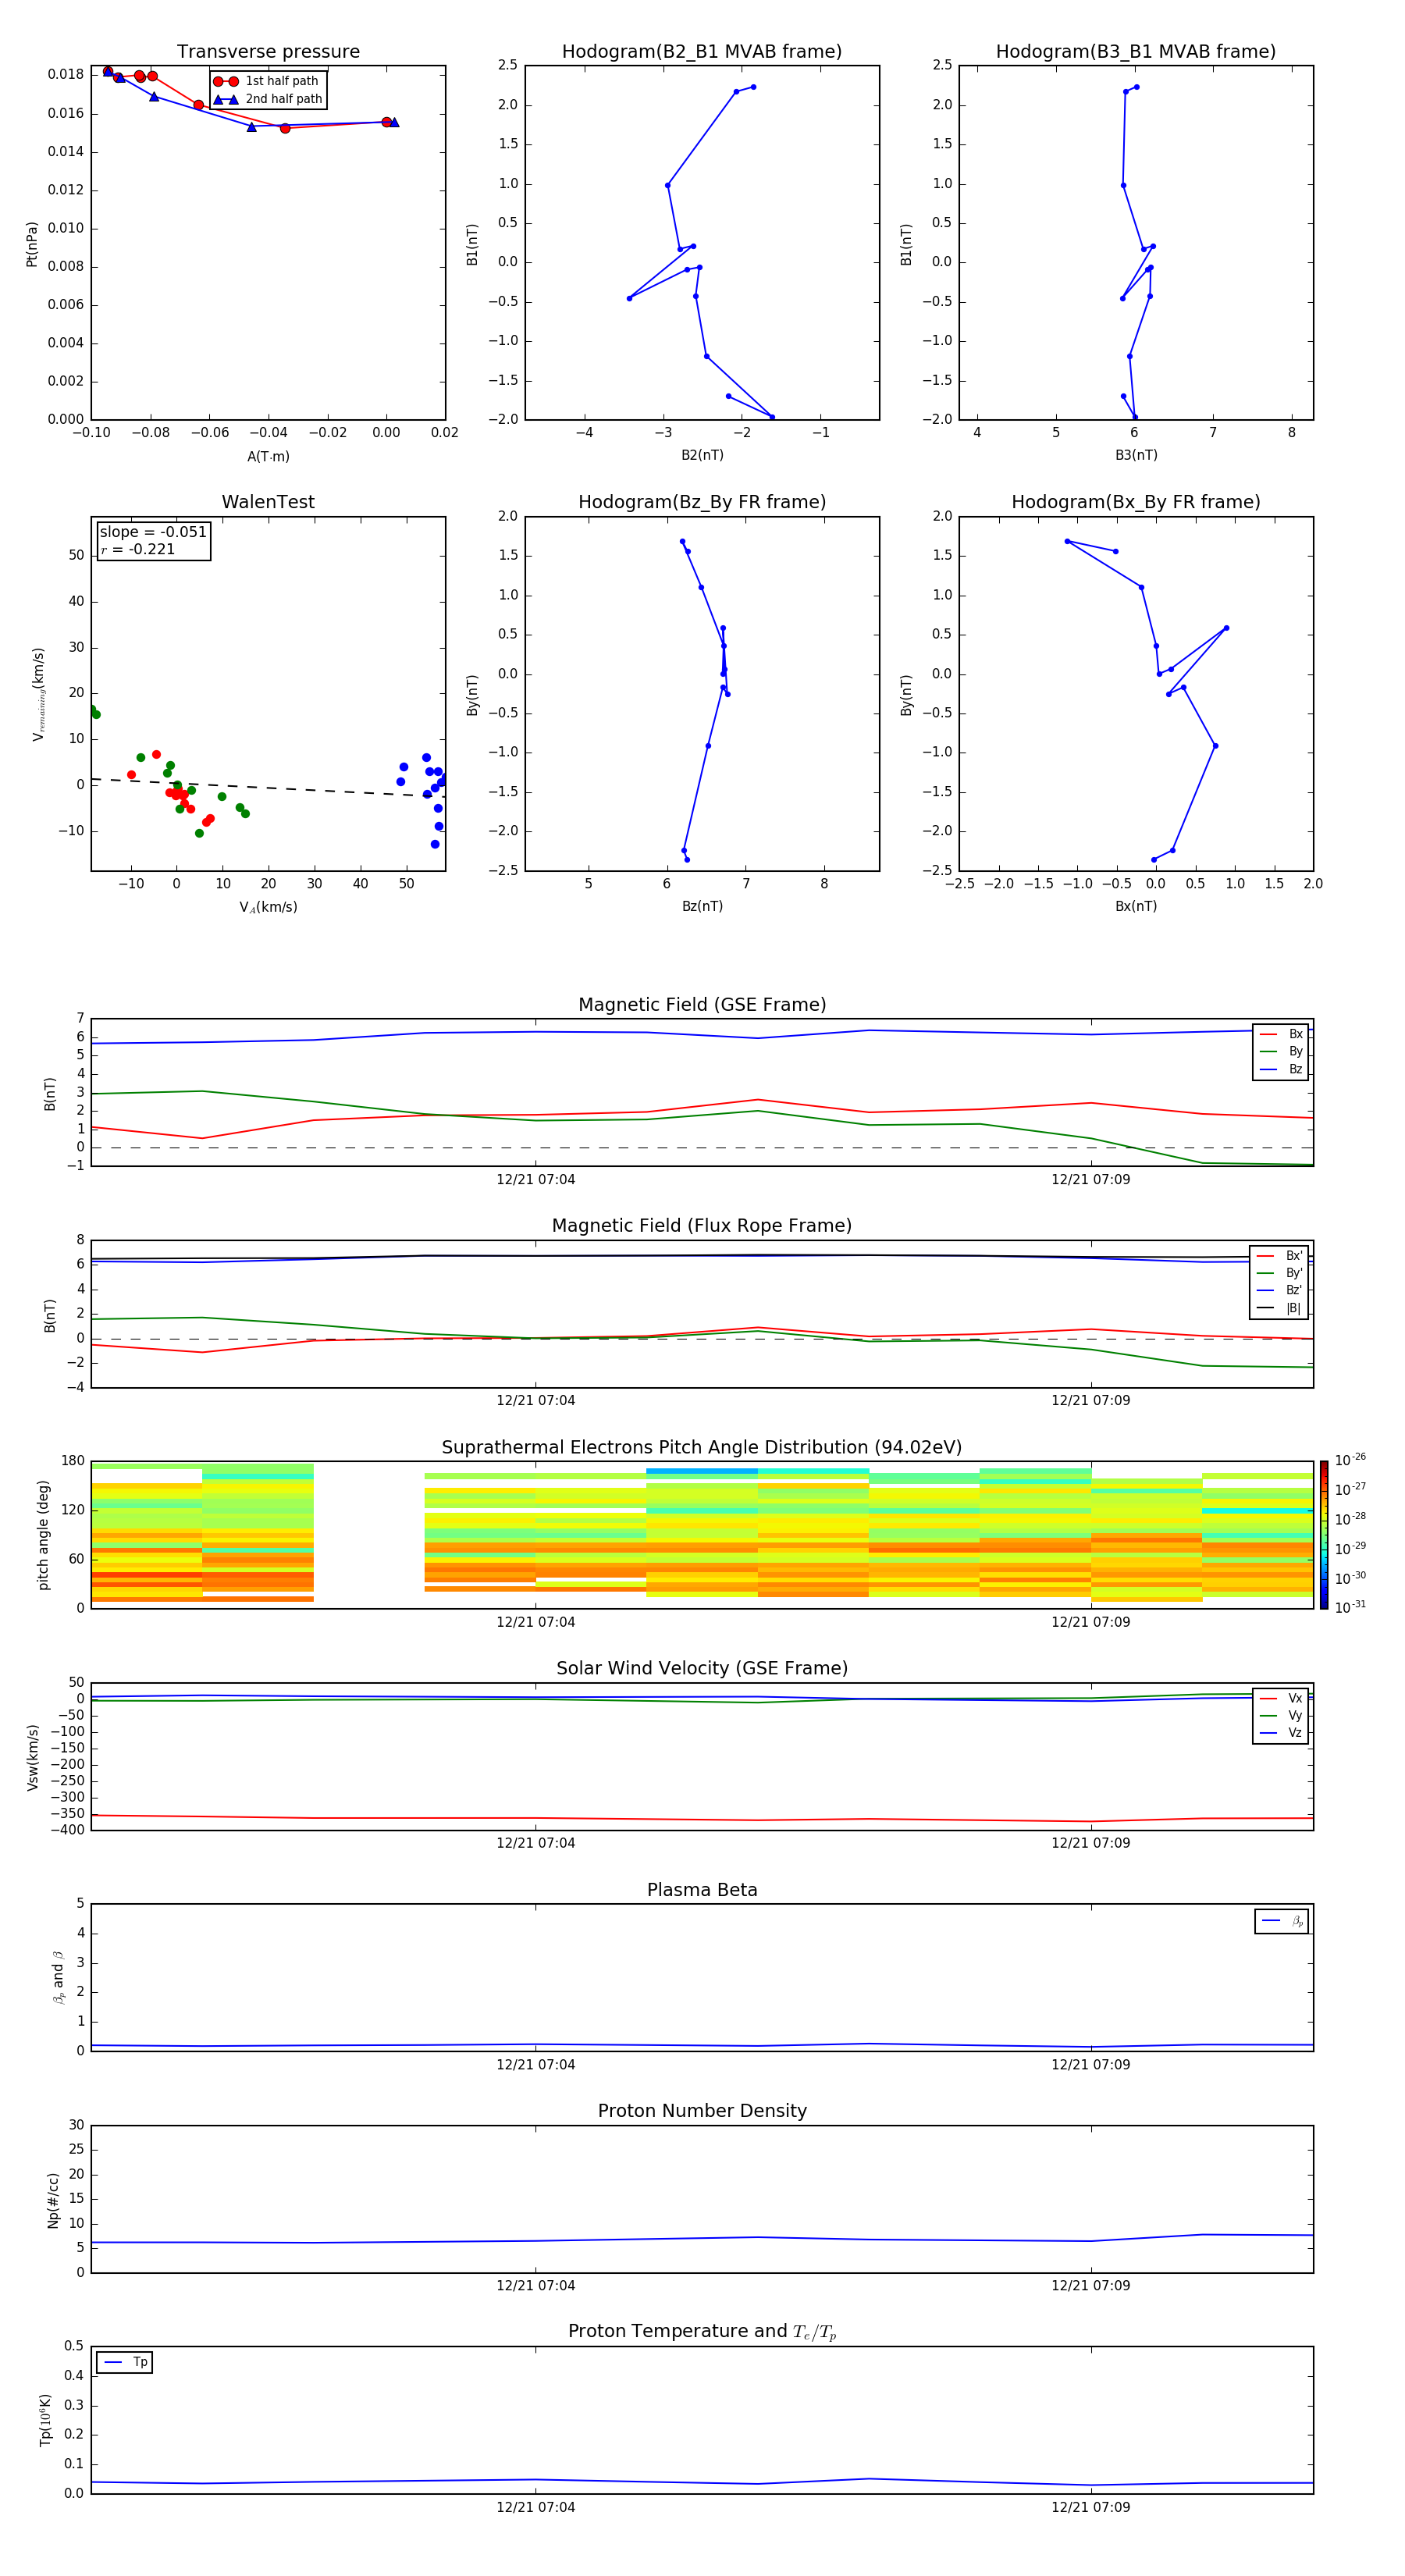Select the |B| legend entry in Flux Rope panel
Screen dimensions: 1405x2576
point(1280,1308)
